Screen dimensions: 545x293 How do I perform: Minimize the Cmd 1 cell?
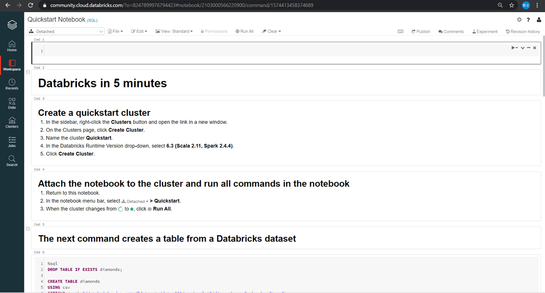(529, 48)
